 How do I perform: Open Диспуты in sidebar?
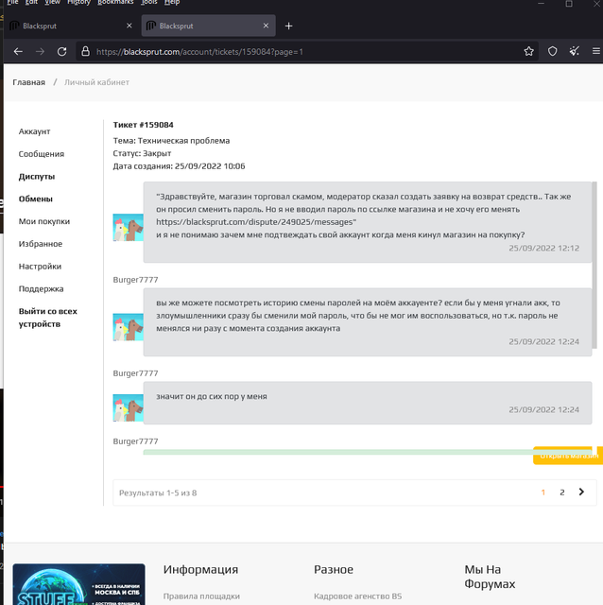(x=37, y=177)
